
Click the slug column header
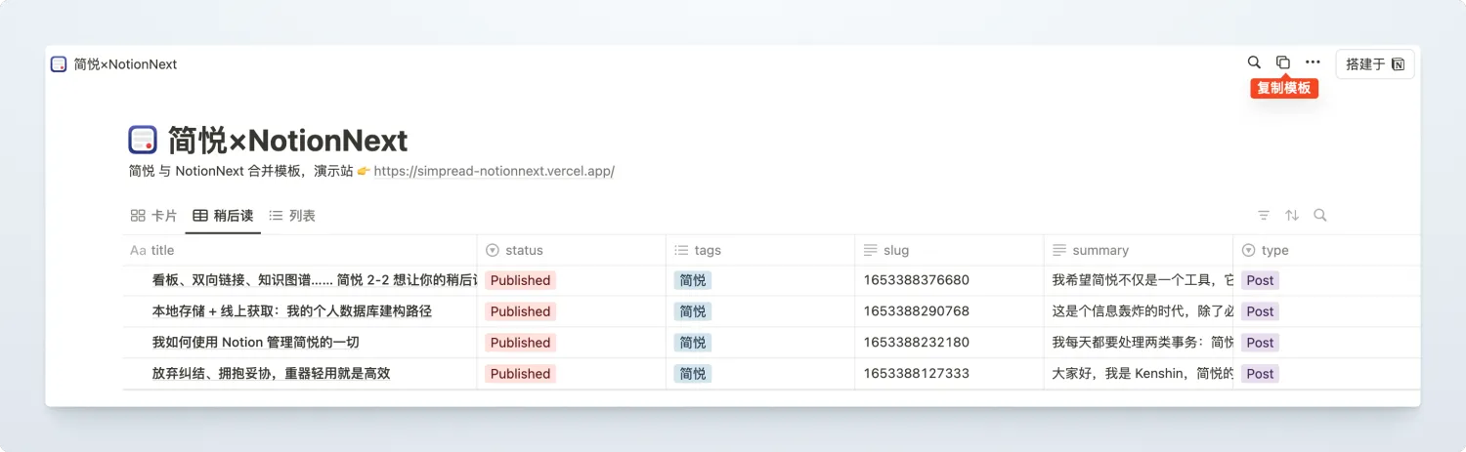click(x=949, y=250)
